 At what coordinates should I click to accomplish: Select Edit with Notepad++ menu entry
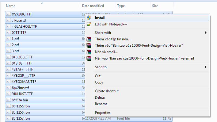point(111,24)
